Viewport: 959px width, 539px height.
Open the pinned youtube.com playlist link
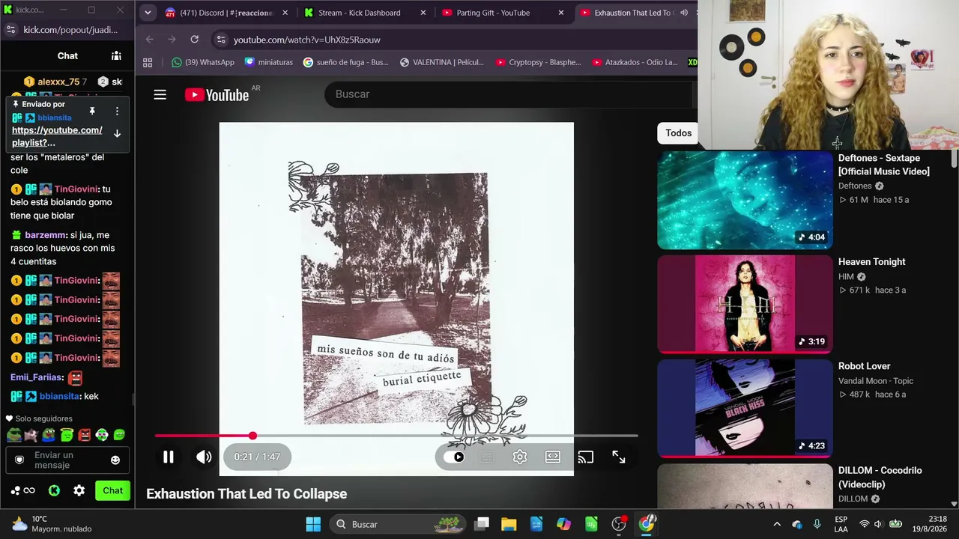click(x=57, y=136)
